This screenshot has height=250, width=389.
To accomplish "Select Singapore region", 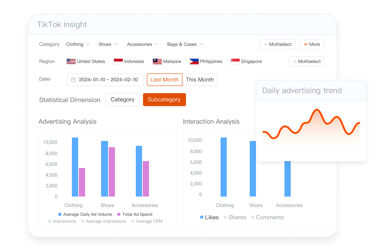I will click(x=246, y=61).
